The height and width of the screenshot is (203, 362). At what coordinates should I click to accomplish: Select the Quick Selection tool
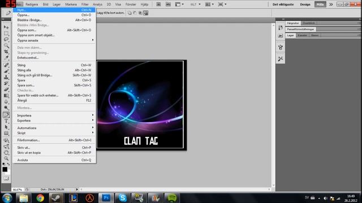(6, 46)
